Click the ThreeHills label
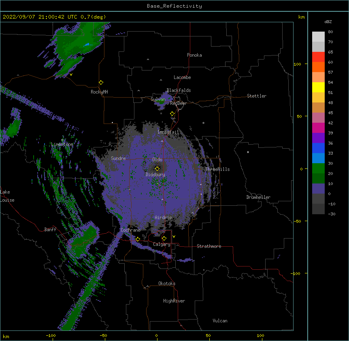 point(217,169)
